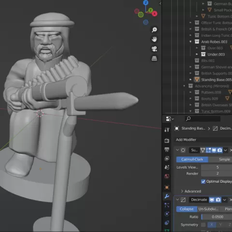Open the Decimate modifier options dropdown
Image resolution: width=232 pixels, height=232 pixels.
coord(225,200)
